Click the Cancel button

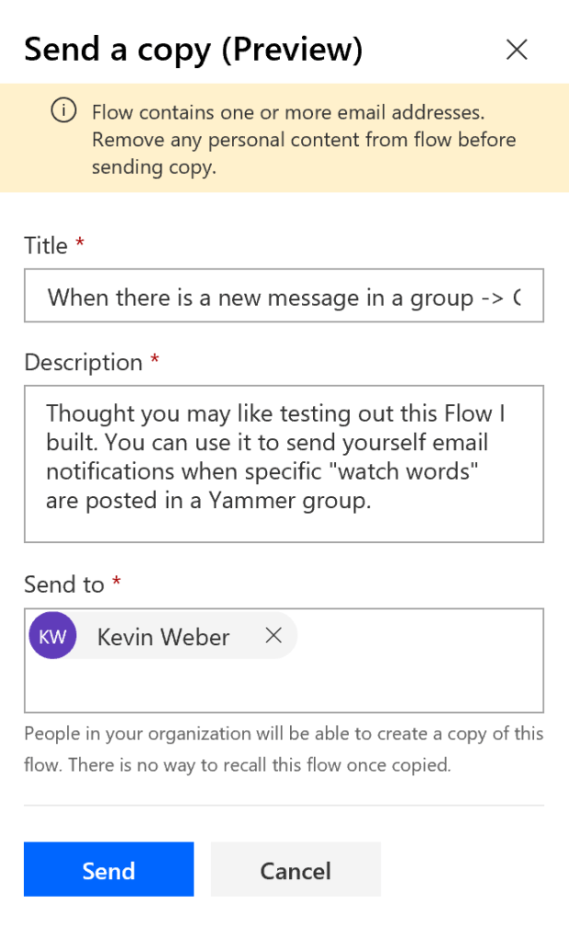296,869
